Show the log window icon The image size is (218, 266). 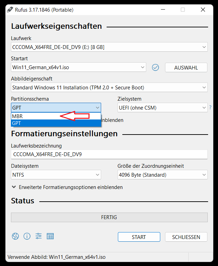(x=50, y=236)
